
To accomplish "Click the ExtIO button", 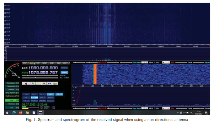I will pyautogui.click(x=64, y=72).
